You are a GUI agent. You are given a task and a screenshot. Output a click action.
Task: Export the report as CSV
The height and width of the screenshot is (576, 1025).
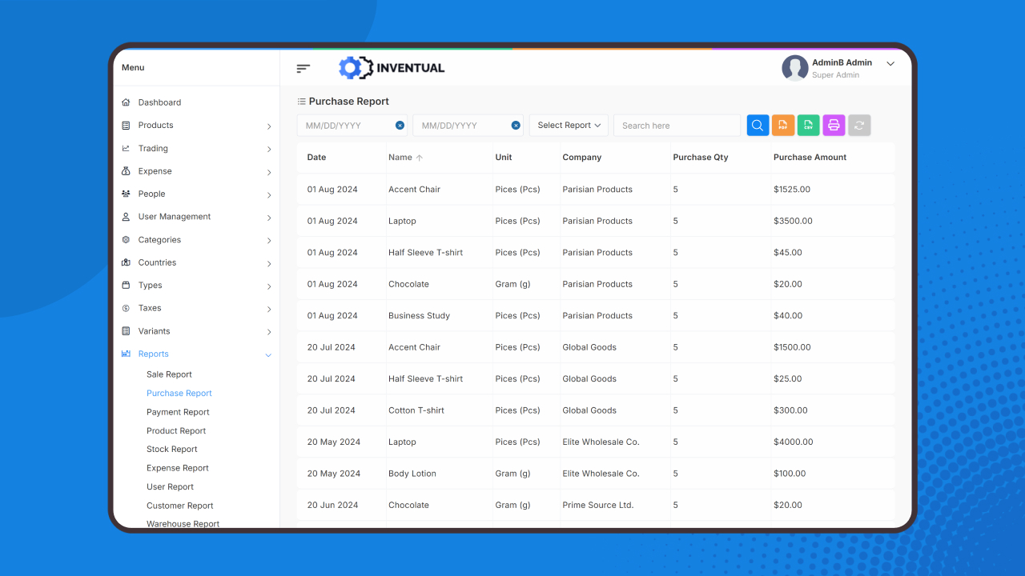tap(808, 125)
